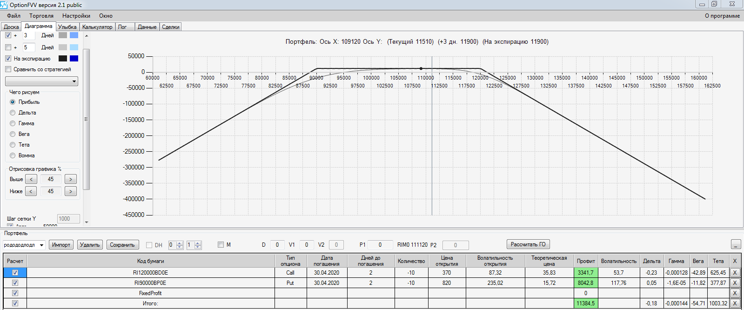This screenshot has height=310, width=744.
Task: Decrease the "Выше" chart percent with left arrow
Action: click(x=31, y=179)
